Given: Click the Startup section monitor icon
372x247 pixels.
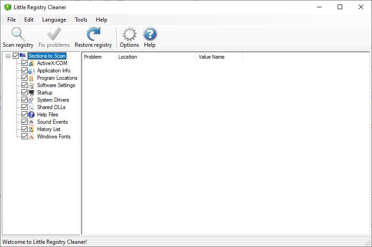Looking at the screenshot, I should pyautogui.click(x=32, y=93).
